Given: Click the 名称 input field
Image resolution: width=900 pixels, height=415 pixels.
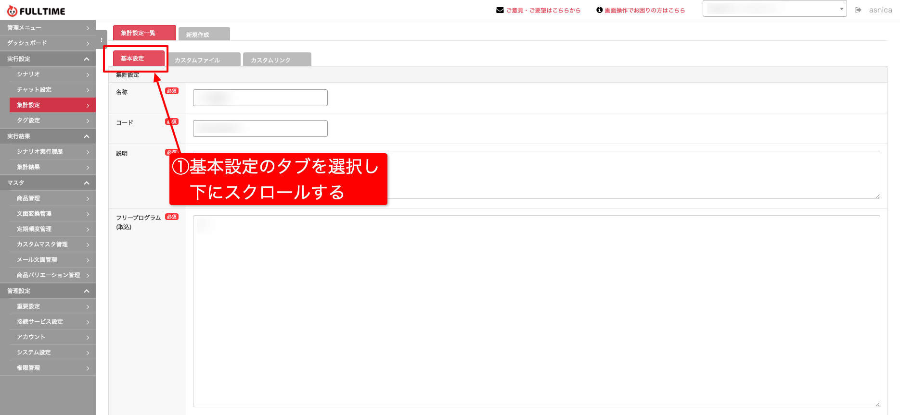Looking at the screenshot, I should click(x=260, y=98).
